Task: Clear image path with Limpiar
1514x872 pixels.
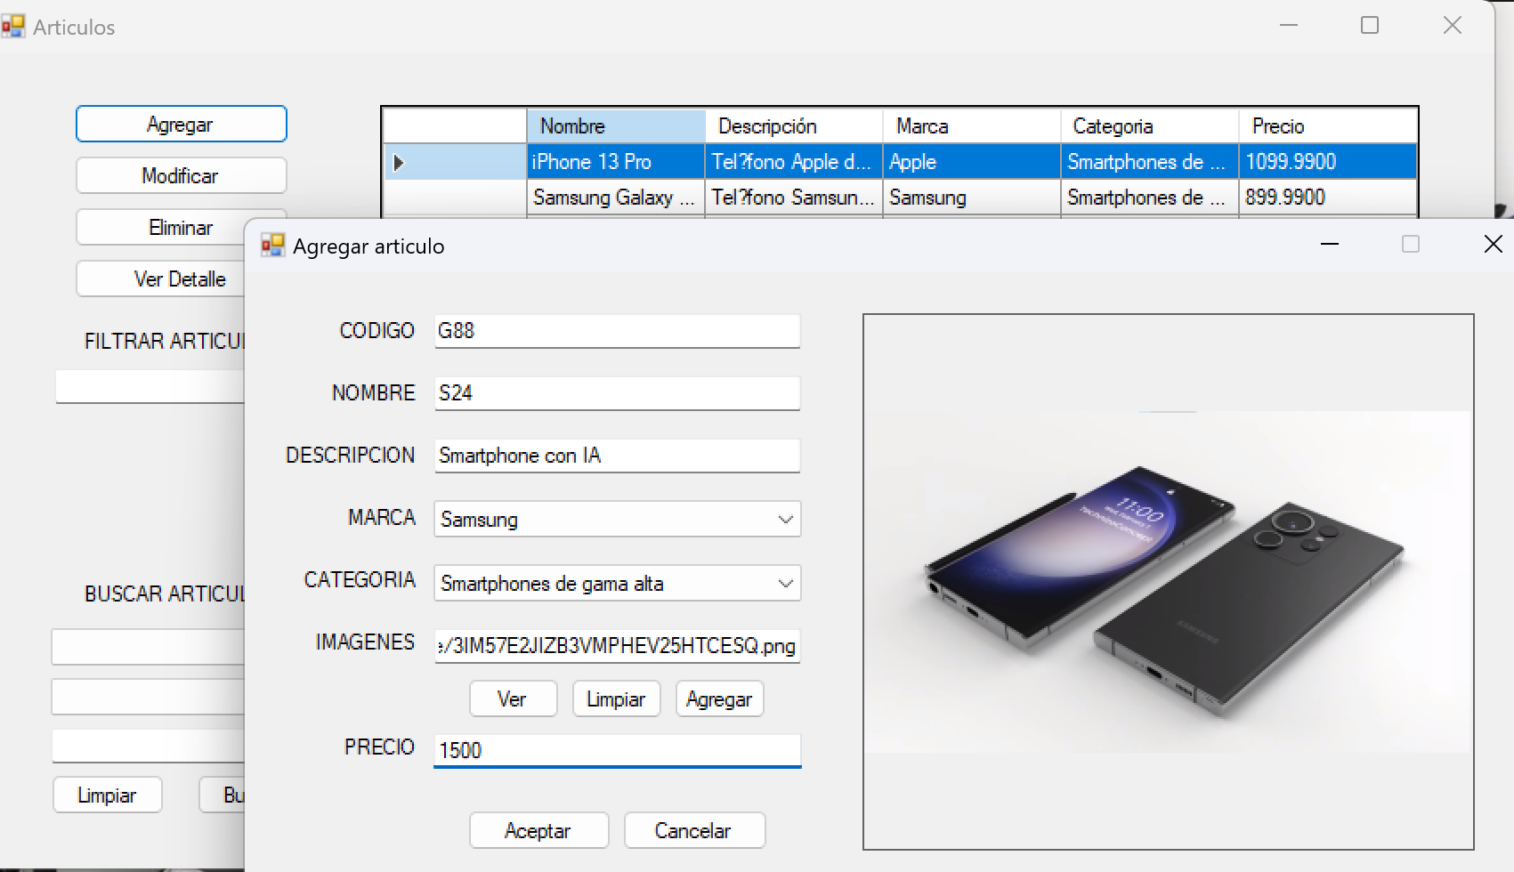Action: click(x=616, y=699)
